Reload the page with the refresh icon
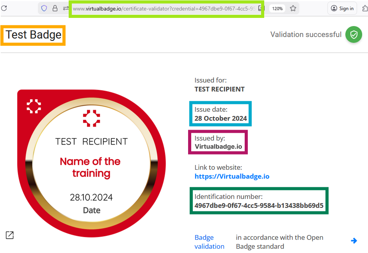The width and height of the screenshot is (368, 253). tap(4, 8)
